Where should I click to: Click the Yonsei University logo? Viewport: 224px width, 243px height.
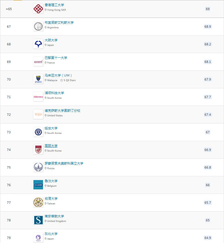pos(38,132)
